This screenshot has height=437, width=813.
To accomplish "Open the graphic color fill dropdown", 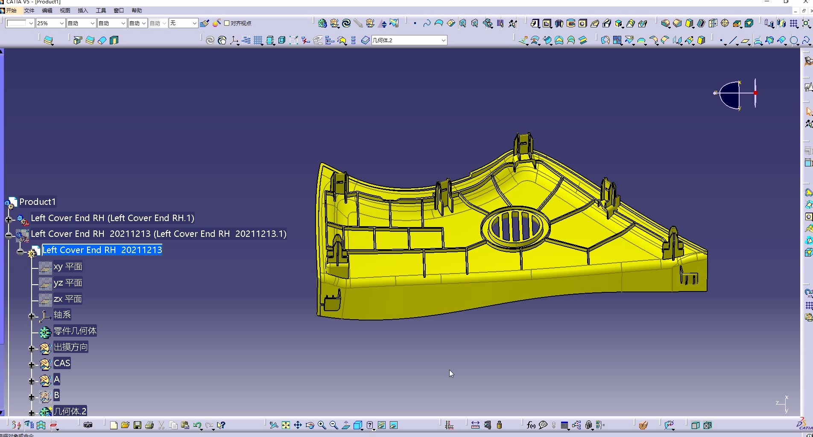I will [x=31, y=23].
